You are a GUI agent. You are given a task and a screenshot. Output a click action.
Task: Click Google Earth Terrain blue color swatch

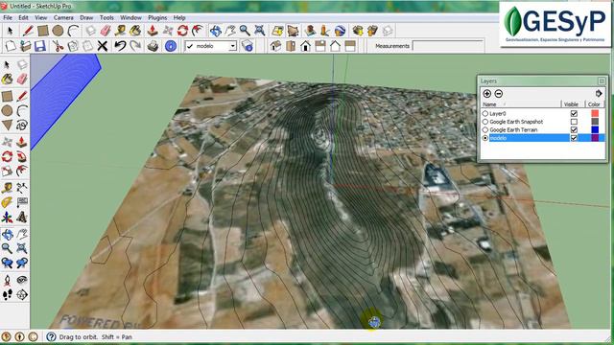(595, 130)
